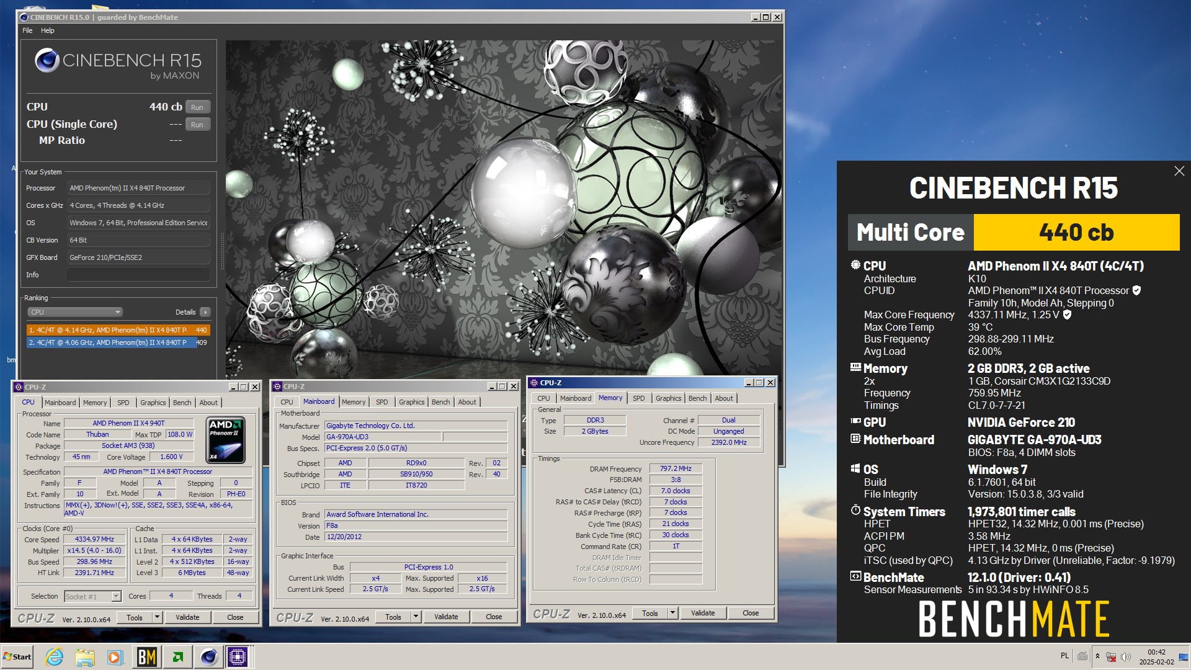Click the Start button
Viewport: 1191px width, 670px height.
(x=17, y=656)
